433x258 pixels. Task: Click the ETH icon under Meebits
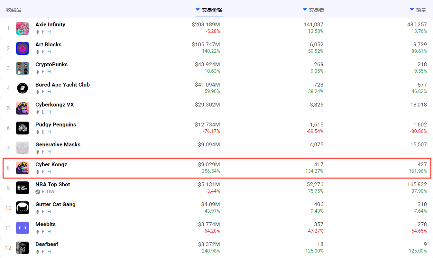click(x=38, y=232)
